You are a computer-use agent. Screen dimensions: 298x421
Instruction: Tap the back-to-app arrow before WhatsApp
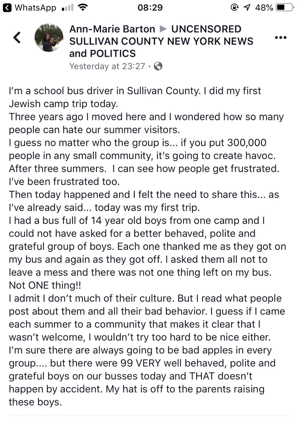[7, 8]
